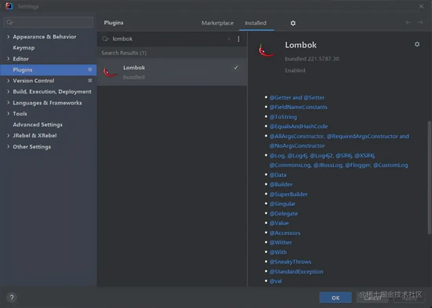
Task: Open the @SneakyThrows documentation link
Action: pyautogui.click(x=291, y=262)
